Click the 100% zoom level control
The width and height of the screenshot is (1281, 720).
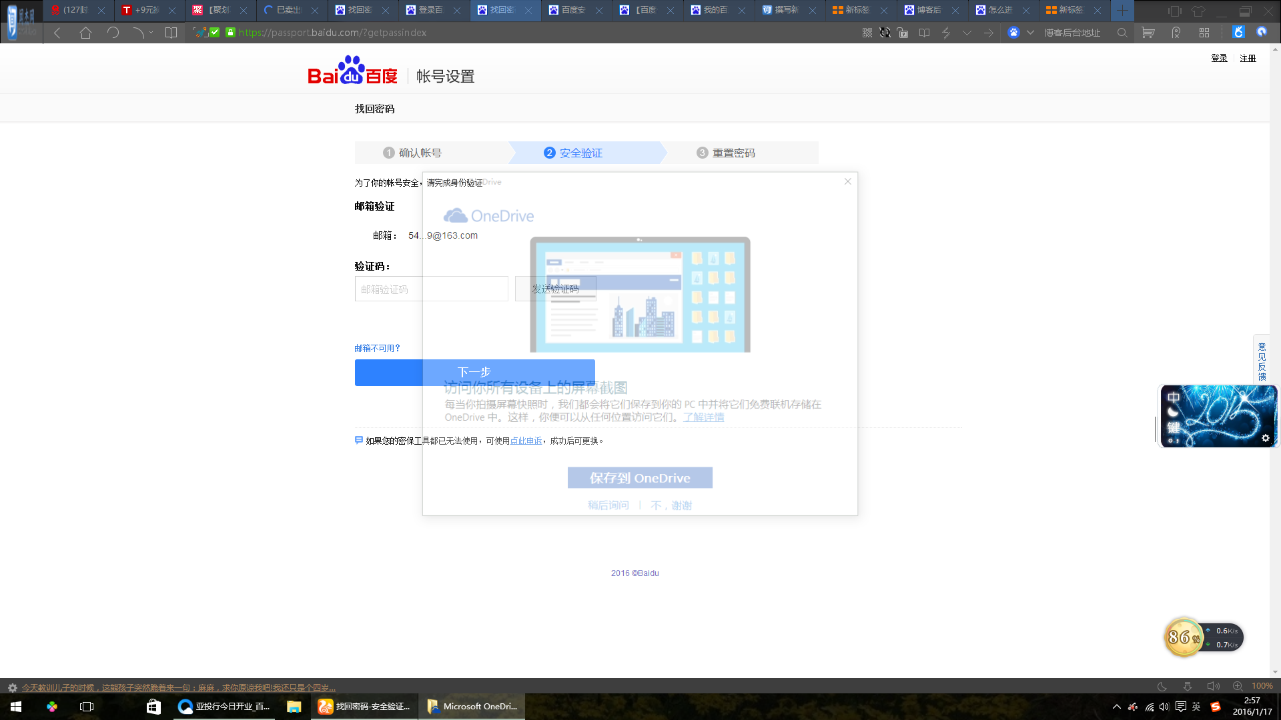(1262, 686)
